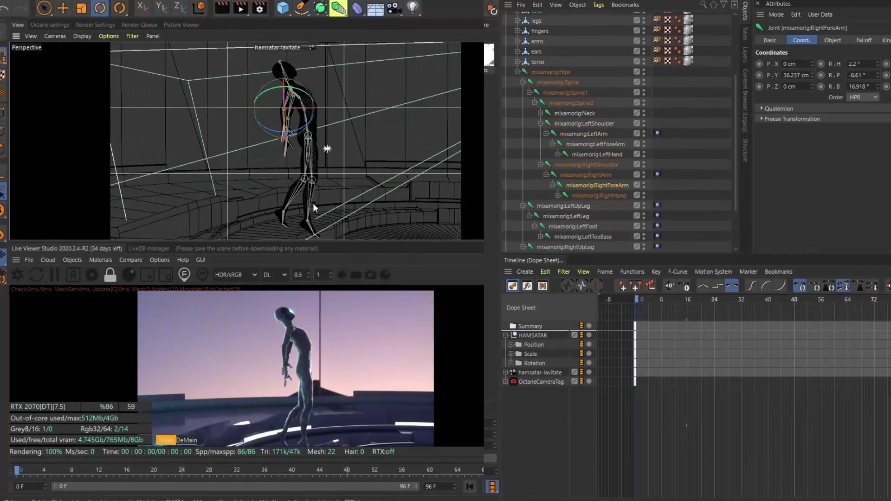This screenshot has width=891, height=501.
Task: Open the Materials menu in Live Viewer
Action: tap(100, 260)
